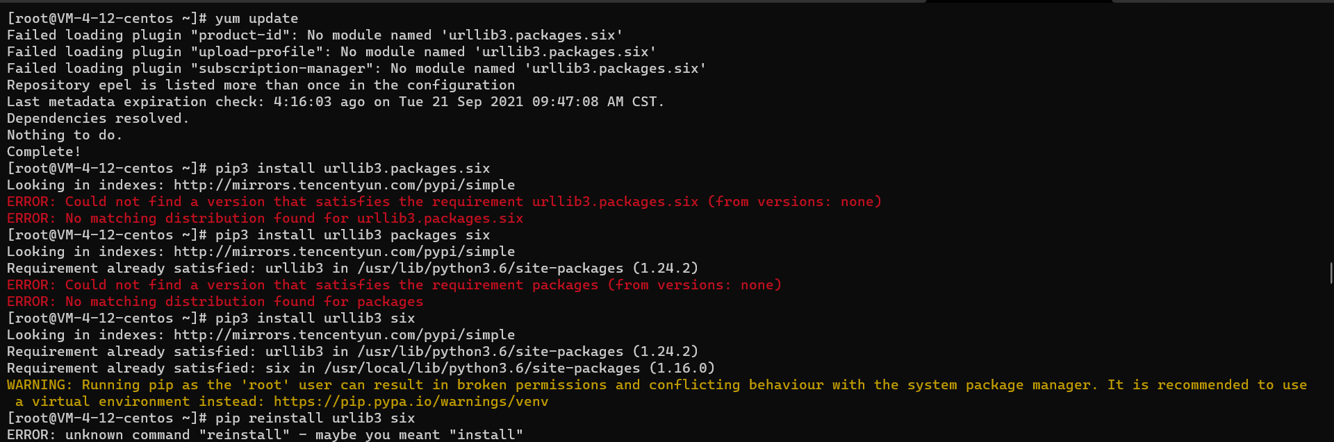Click the 'Repository epel is listed more than once' line
The image size is (1334, 442).
(x=261, y=85)
